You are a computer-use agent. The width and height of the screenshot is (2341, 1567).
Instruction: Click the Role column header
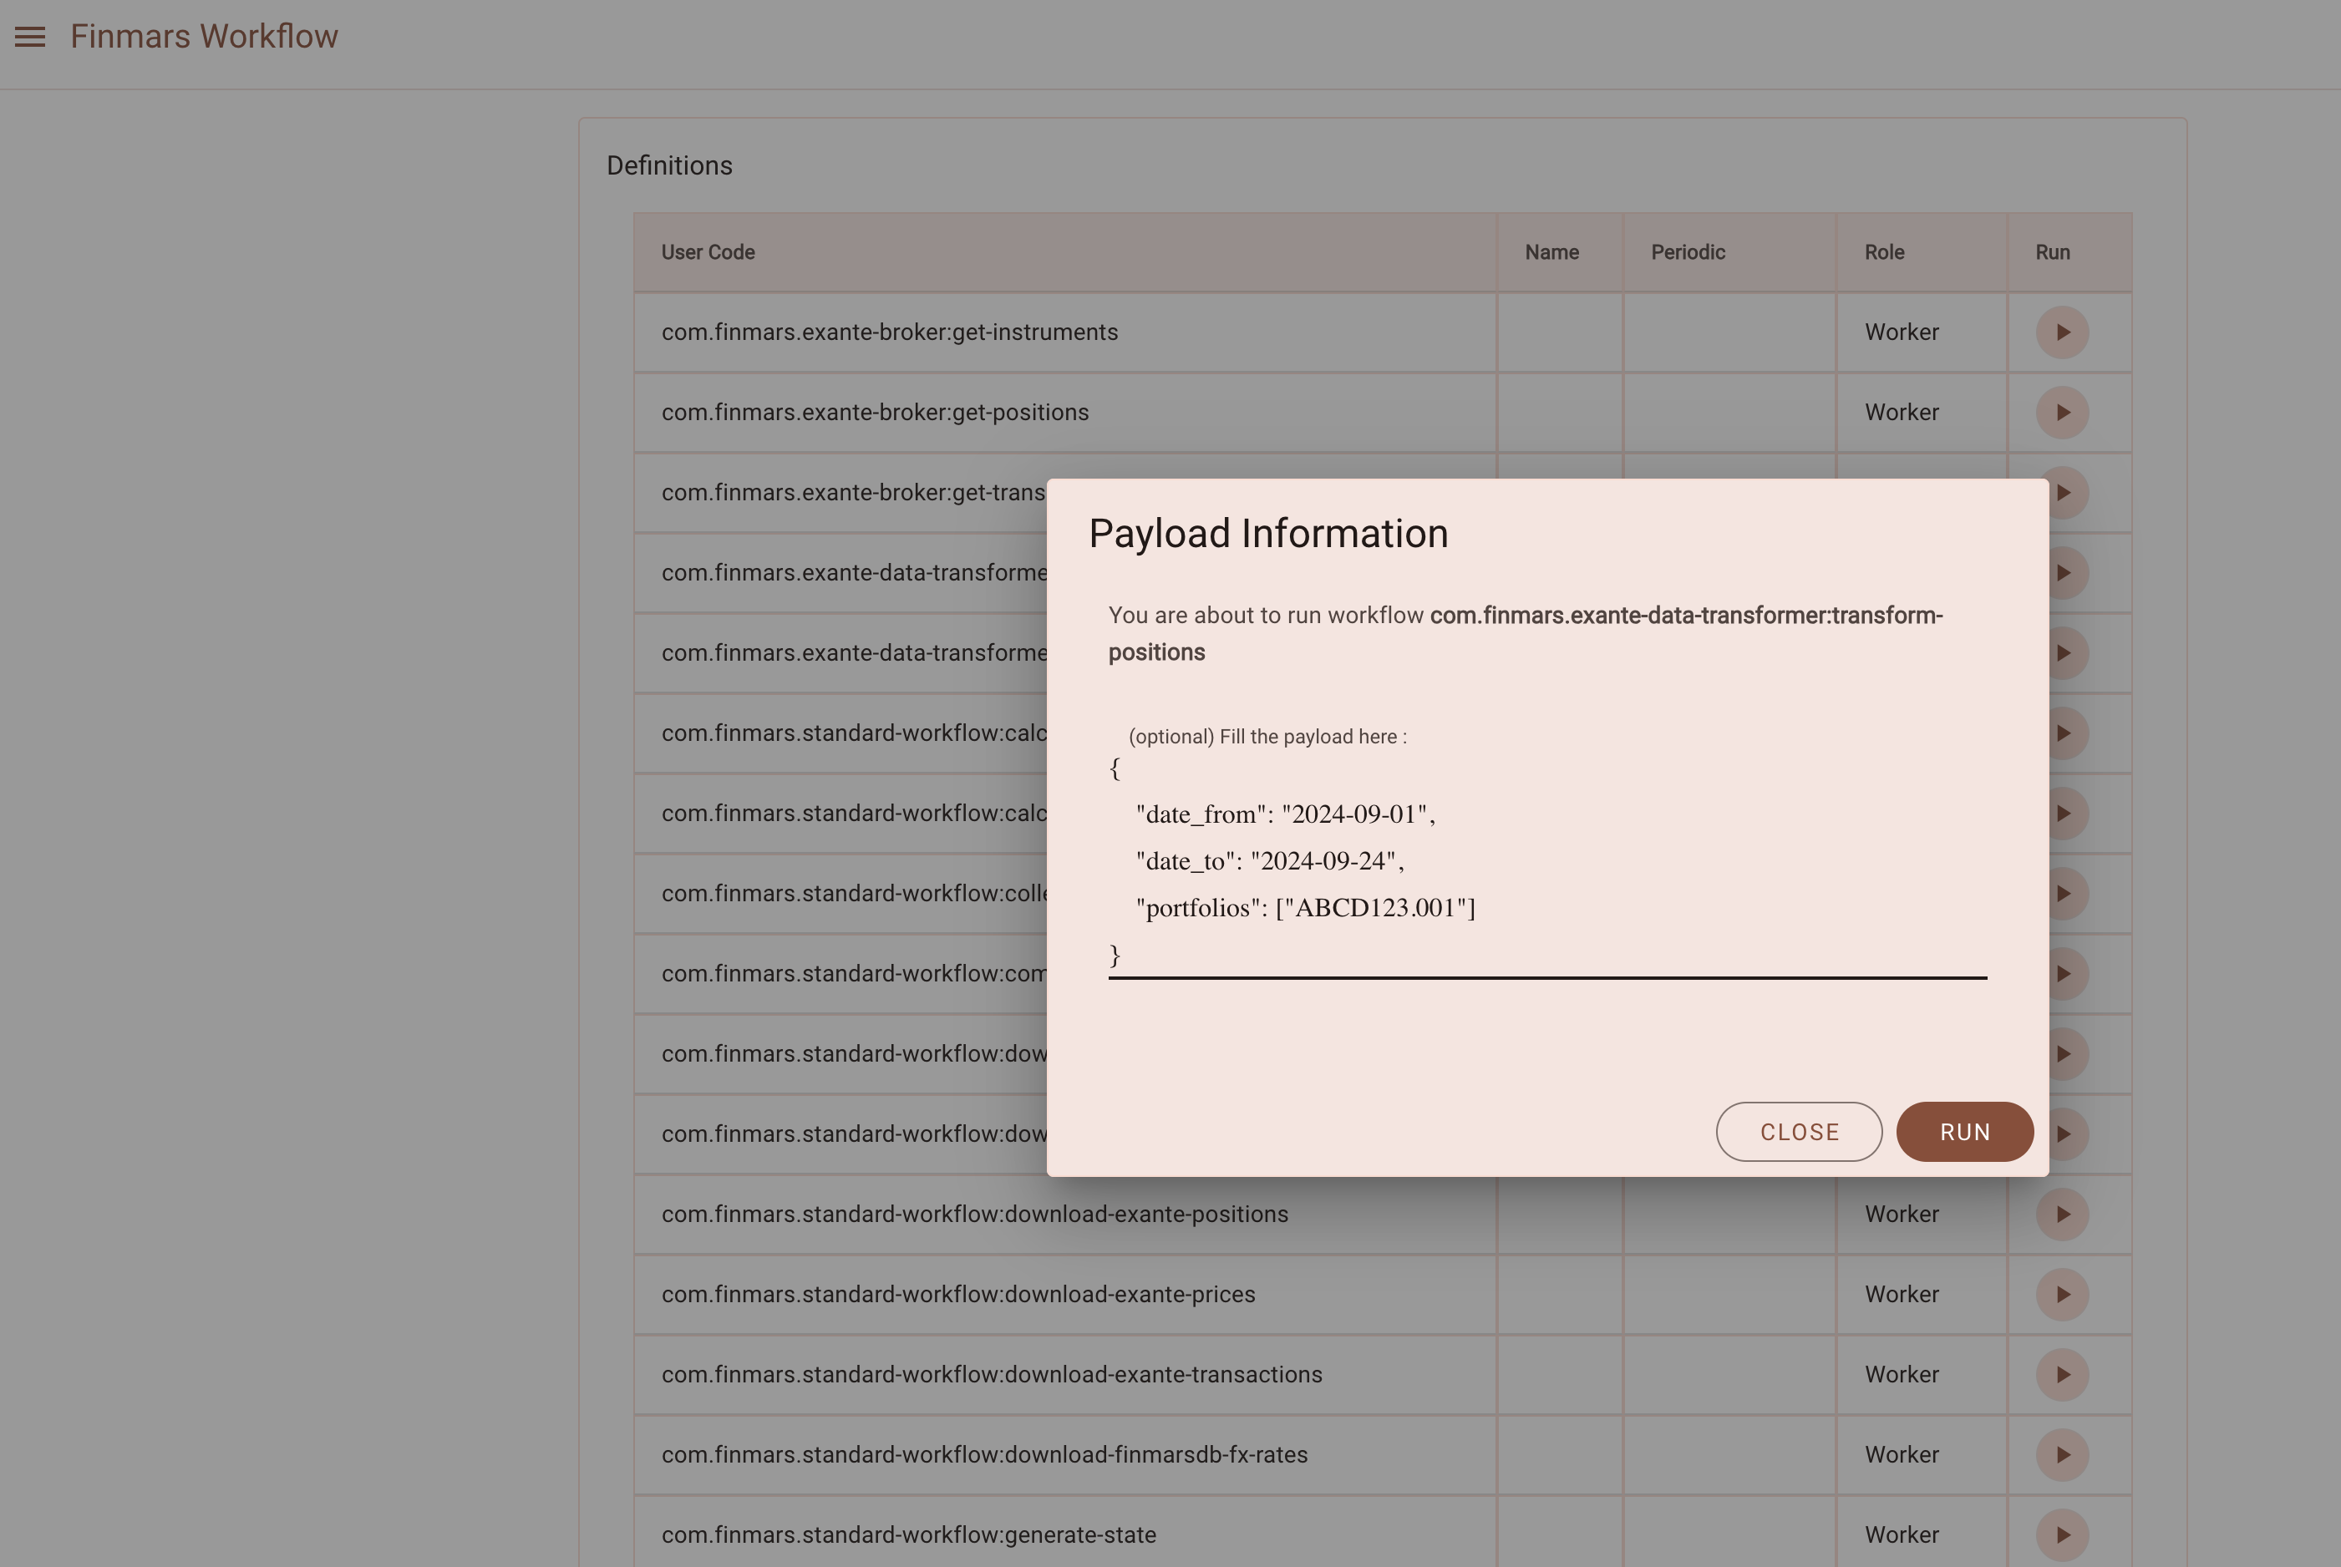pyautogui.click(x=1883, y=252)
